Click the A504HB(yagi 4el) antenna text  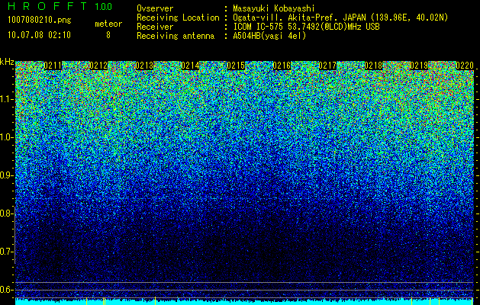(x=269, y=36)
